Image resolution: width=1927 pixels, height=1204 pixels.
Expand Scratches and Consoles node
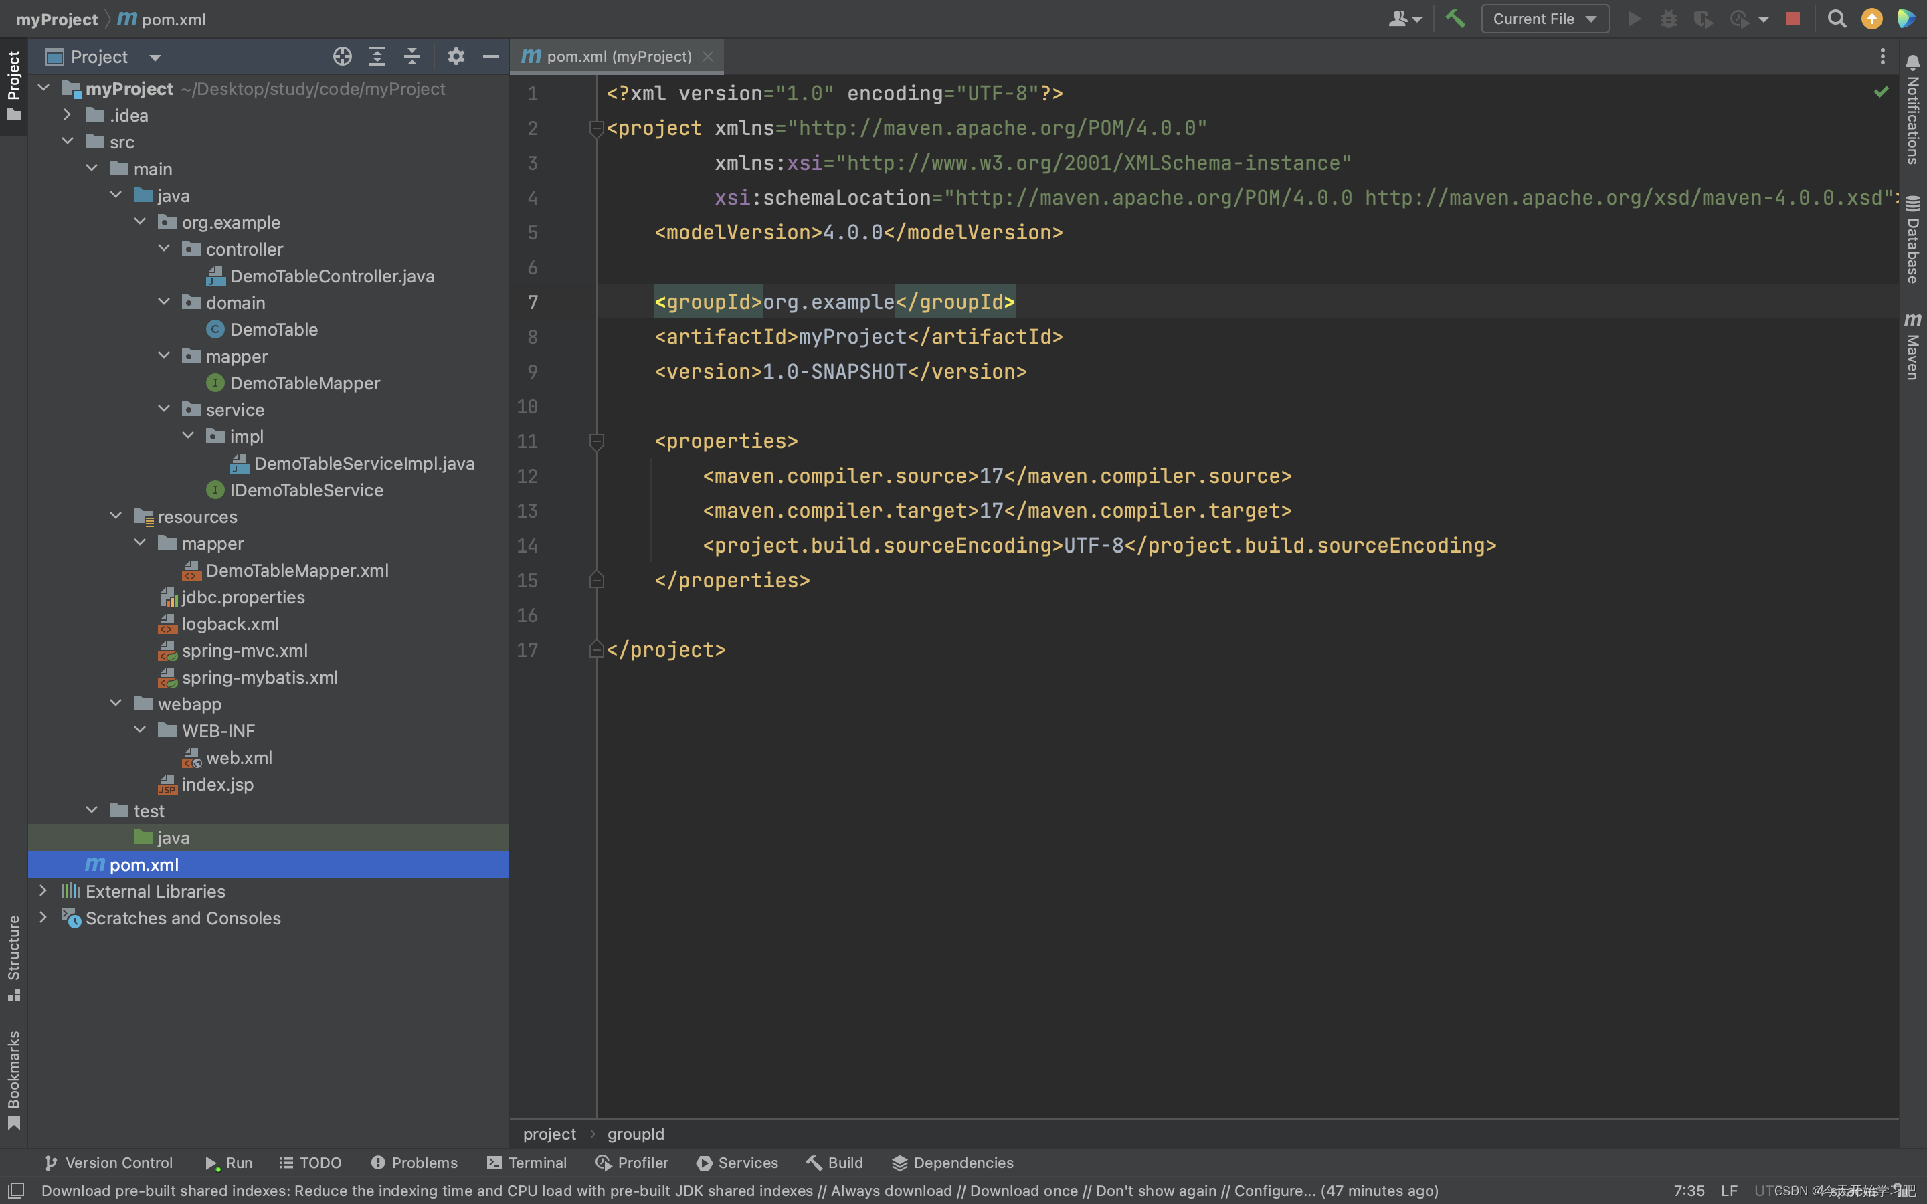click(43, 917)
